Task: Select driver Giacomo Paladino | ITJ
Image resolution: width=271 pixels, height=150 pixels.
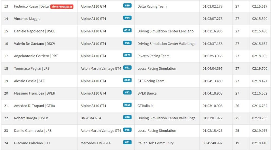Action: [32, 143]
